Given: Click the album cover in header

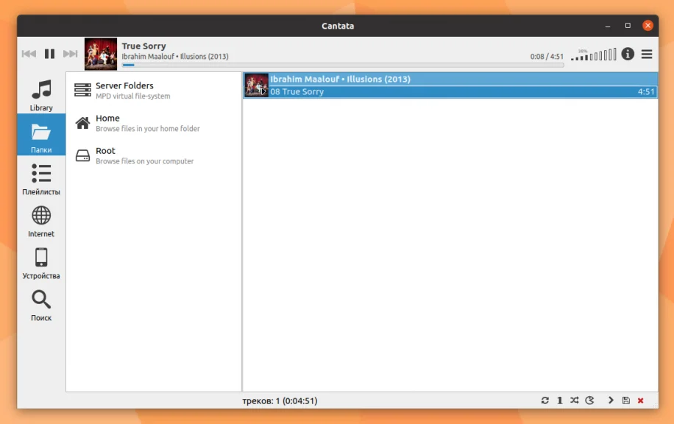Looking at the screenshot, I should [101, 54].
